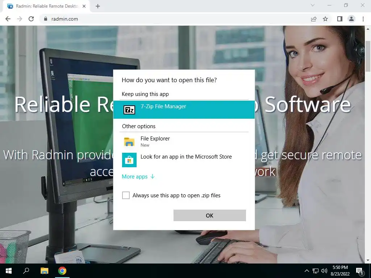Click the Chrome taskbar icon
The image size is (371, 278).
point(62,271)
